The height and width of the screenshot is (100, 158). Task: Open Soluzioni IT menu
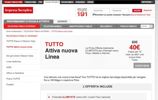point(106,26)
